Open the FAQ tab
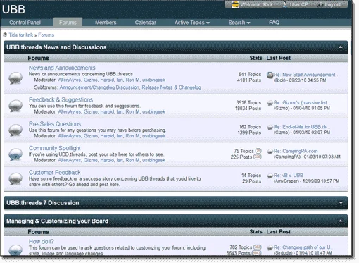The width and height of the screenshot is (359, 263). [x=274, y=23]
